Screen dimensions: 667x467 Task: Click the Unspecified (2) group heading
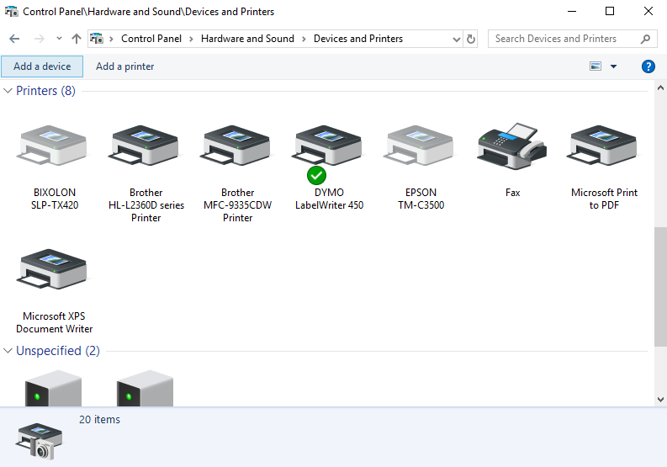pos(58,351)
